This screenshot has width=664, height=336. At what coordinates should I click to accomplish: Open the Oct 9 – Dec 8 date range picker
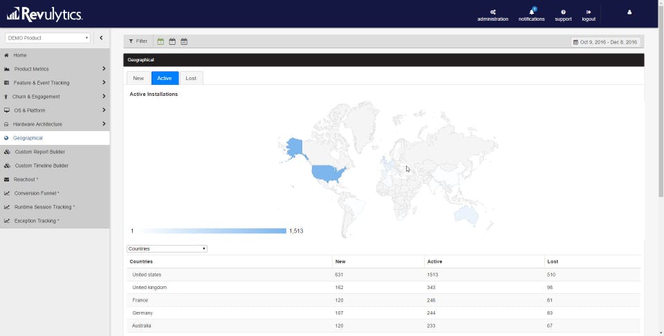point(606,42)
